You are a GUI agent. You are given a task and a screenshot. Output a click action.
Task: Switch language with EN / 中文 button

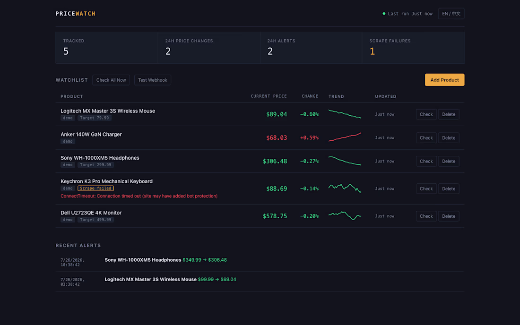click(x=451, y=14)
